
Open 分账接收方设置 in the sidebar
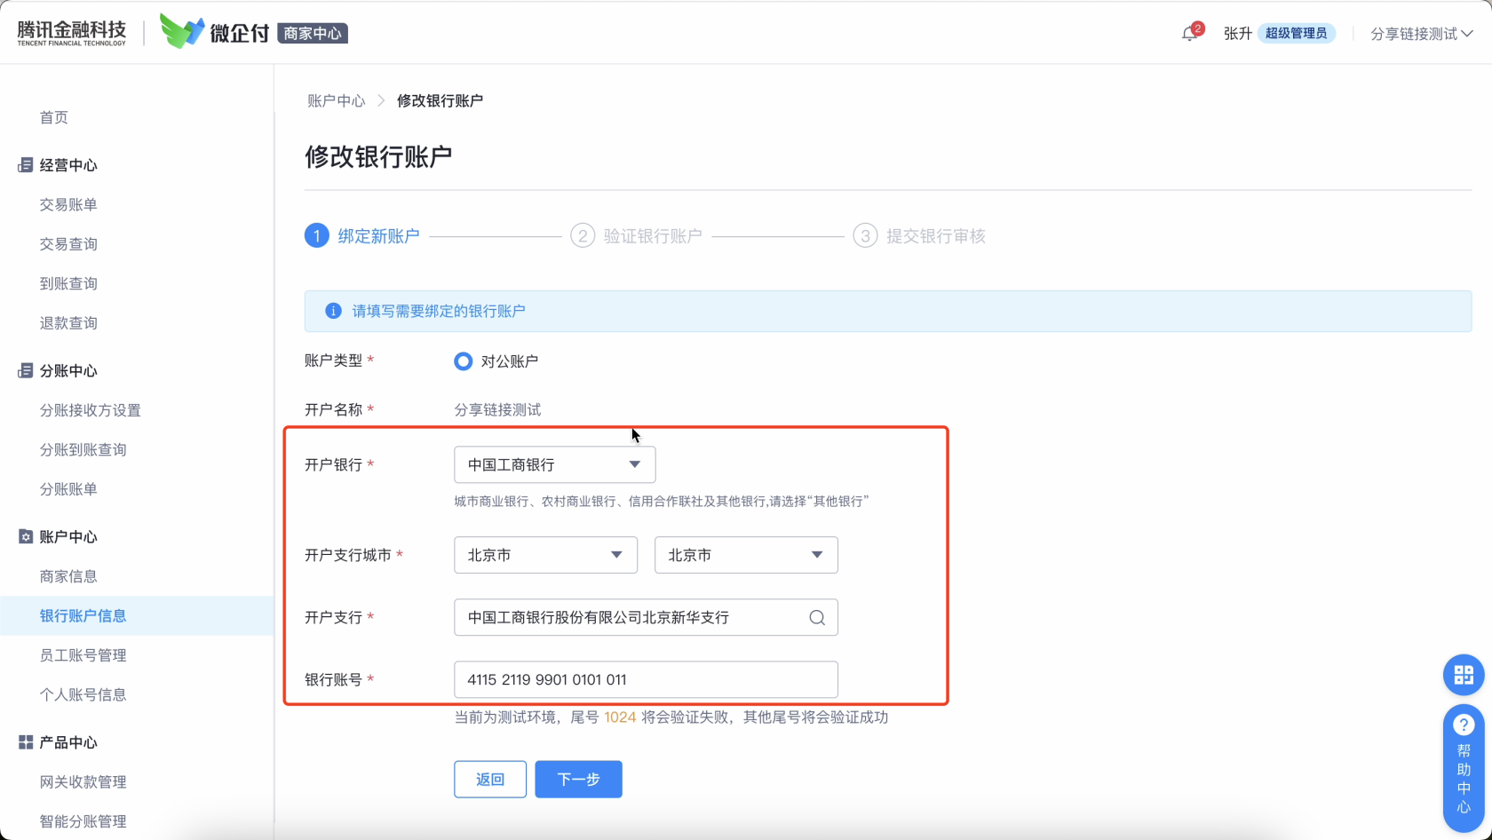point(91,410)
